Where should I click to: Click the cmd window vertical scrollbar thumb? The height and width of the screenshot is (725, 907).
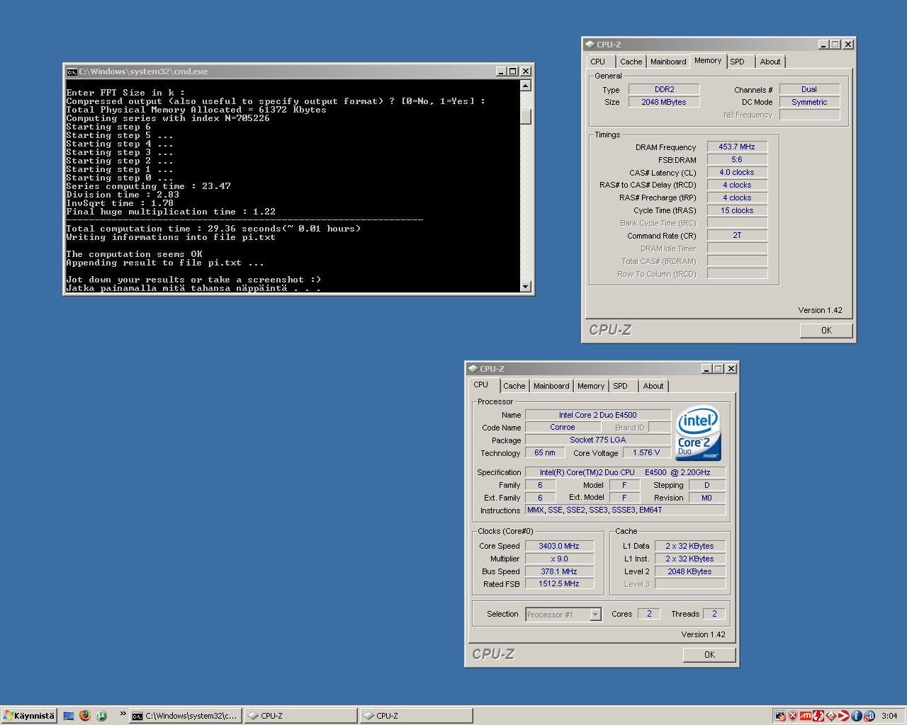coord(526,117)
